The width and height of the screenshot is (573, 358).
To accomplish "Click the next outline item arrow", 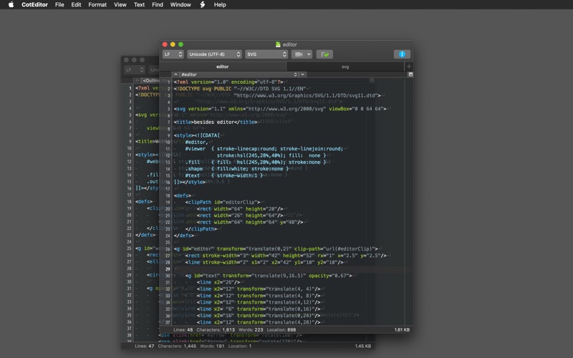I will pos(303,74).
